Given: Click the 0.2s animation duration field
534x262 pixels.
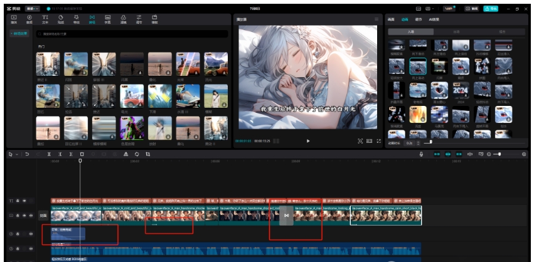Looking at the screenshot, I should pos(409,144).
